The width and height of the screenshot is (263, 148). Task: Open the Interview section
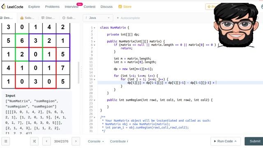(x=72, y=7)
